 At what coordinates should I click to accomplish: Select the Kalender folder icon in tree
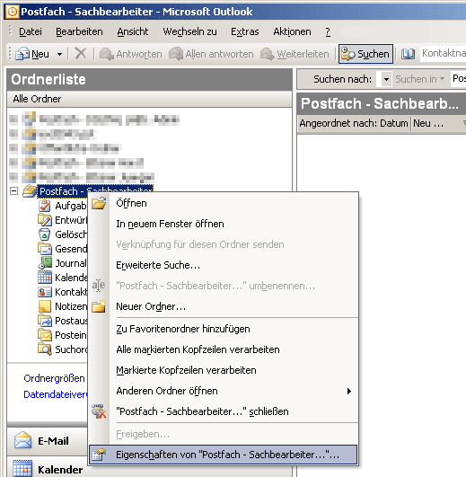45,278
